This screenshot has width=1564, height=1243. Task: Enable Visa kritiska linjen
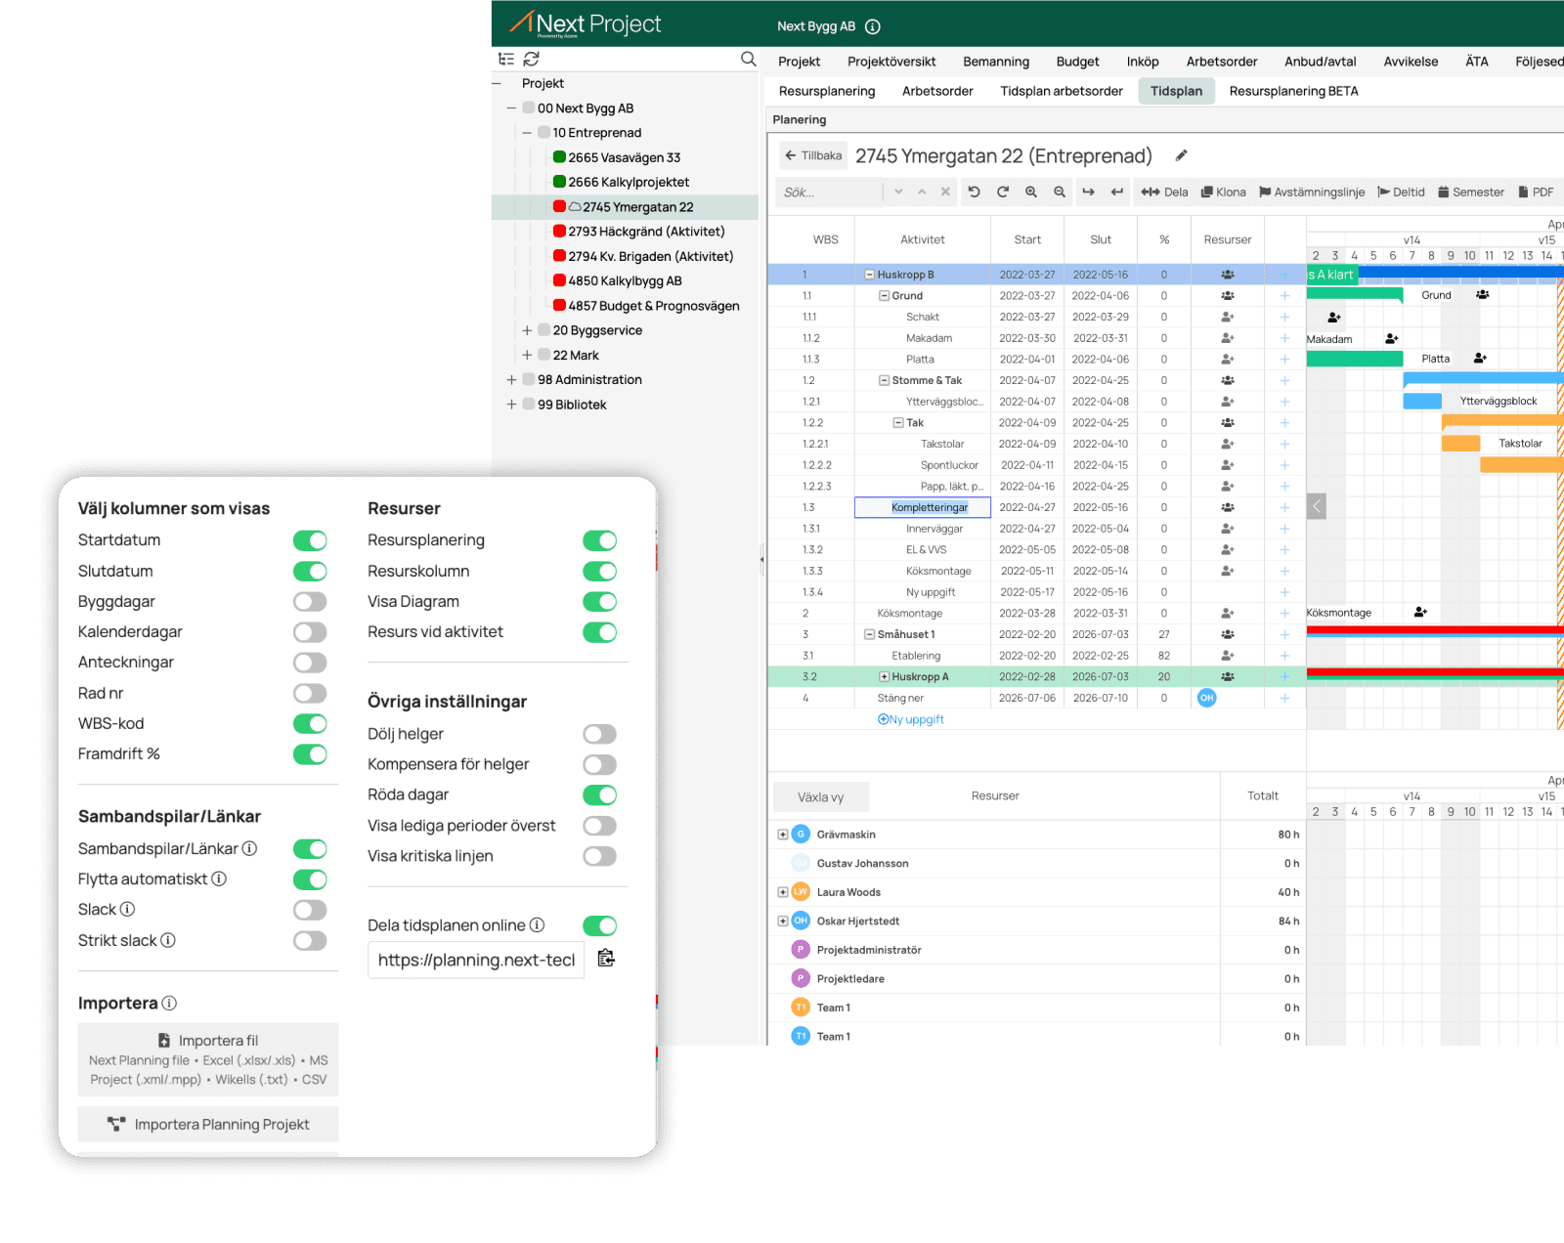tap(600, 856)
